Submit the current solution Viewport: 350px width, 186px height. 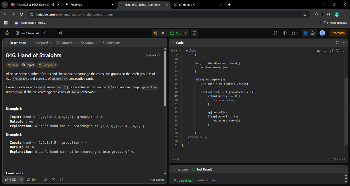point(178,33)
